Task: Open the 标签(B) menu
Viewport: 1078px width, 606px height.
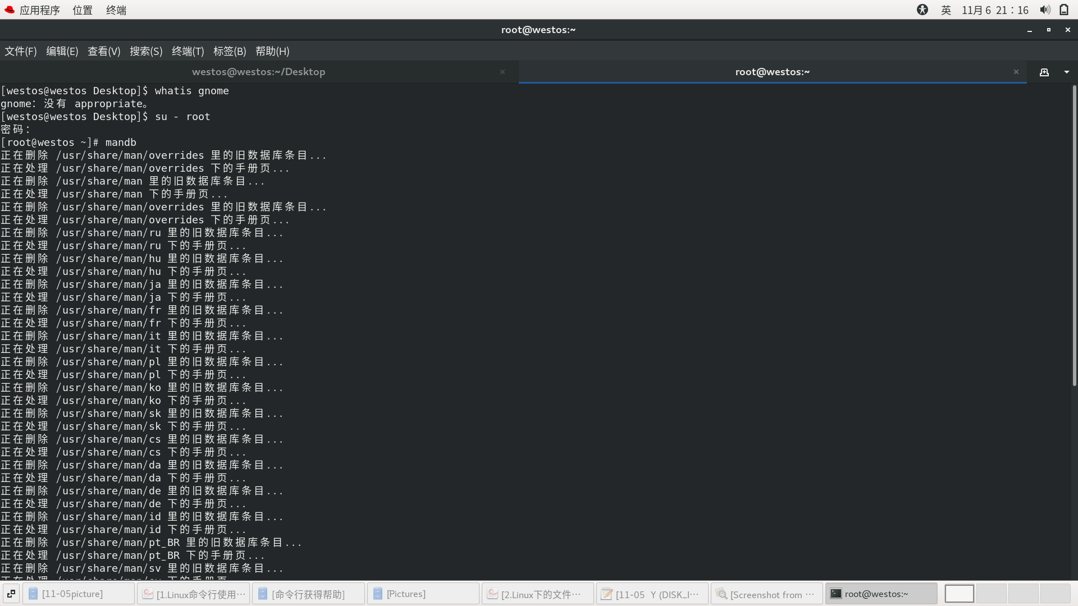Action: pyautogui.click(x=230, y=51)
